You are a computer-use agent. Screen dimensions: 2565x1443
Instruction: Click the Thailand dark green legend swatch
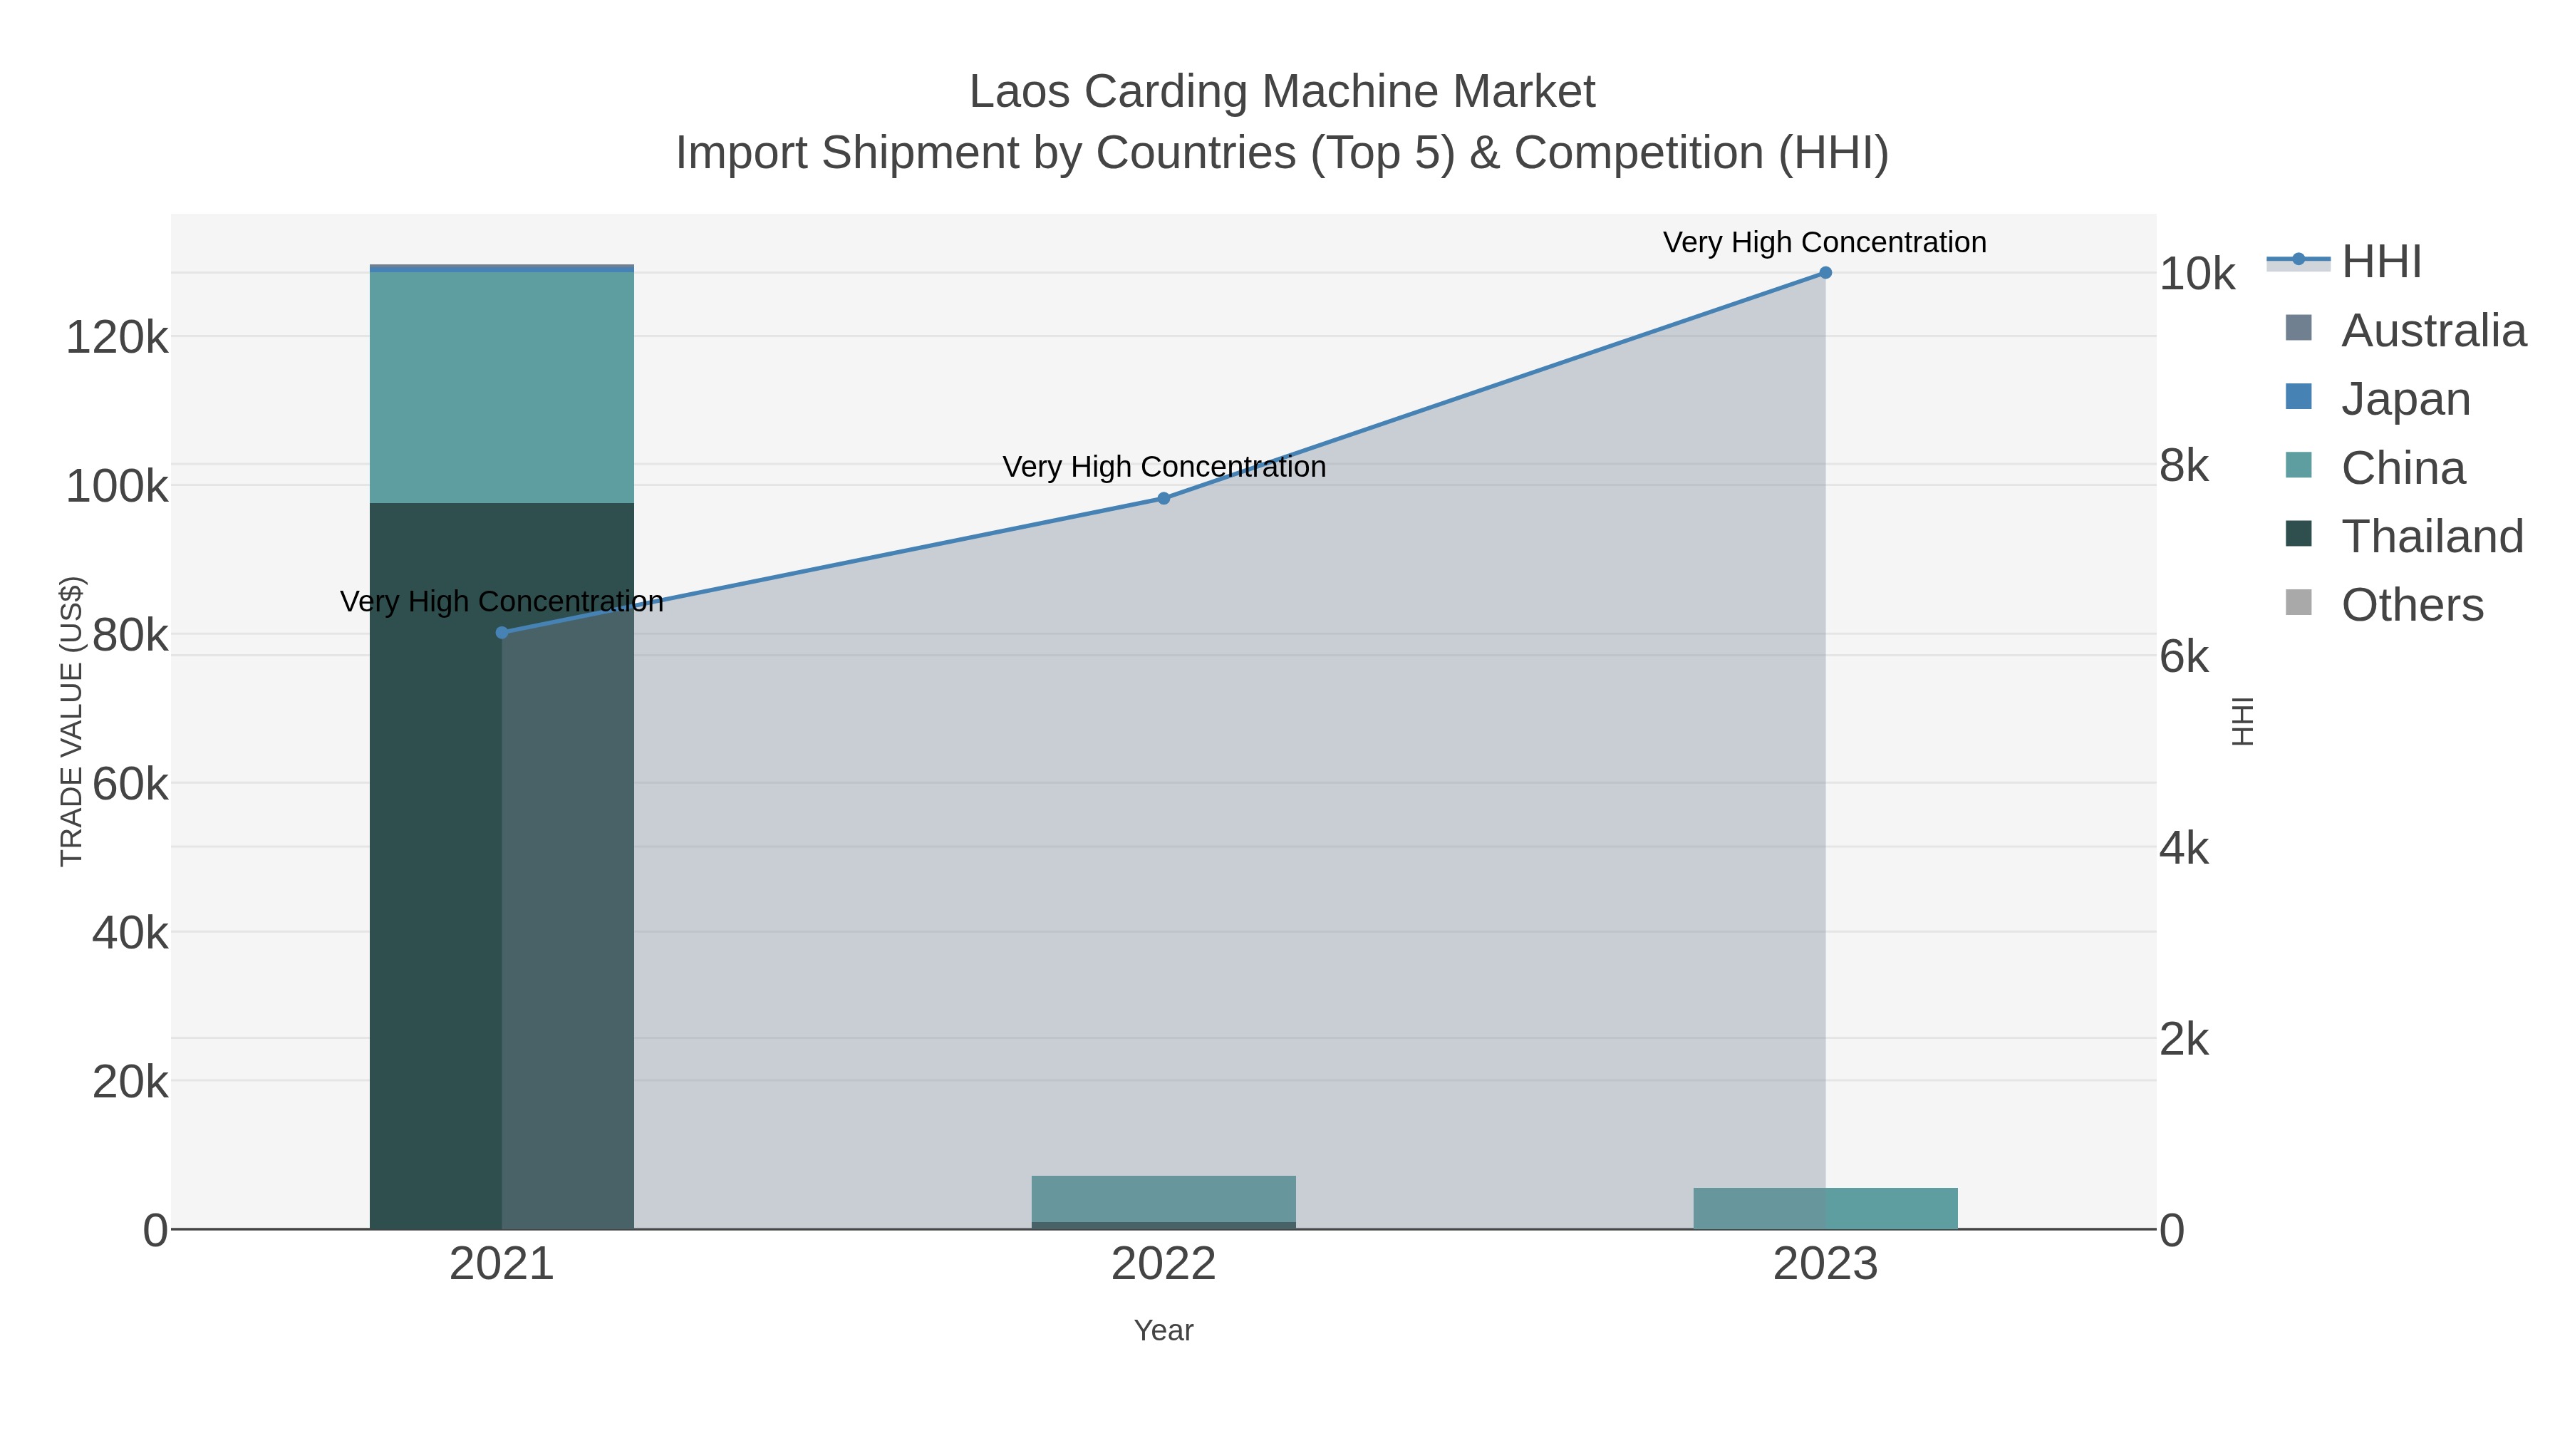2298,534
